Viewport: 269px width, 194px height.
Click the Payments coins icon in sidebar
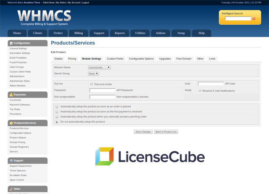(x=11, y=95)
